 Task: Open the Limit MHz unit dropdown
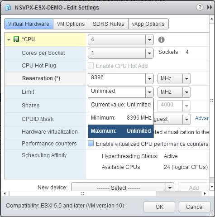(174, 92)
